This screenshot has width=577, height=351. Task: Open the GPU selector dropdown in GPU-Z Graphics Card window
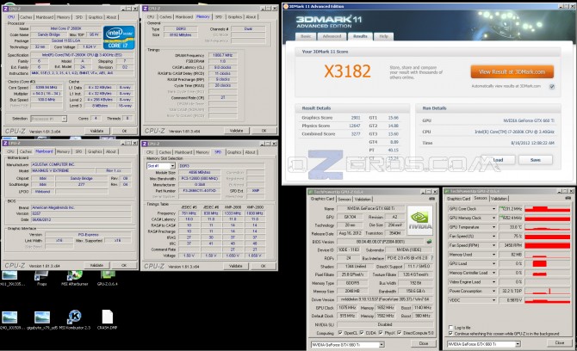click(382, 344)
